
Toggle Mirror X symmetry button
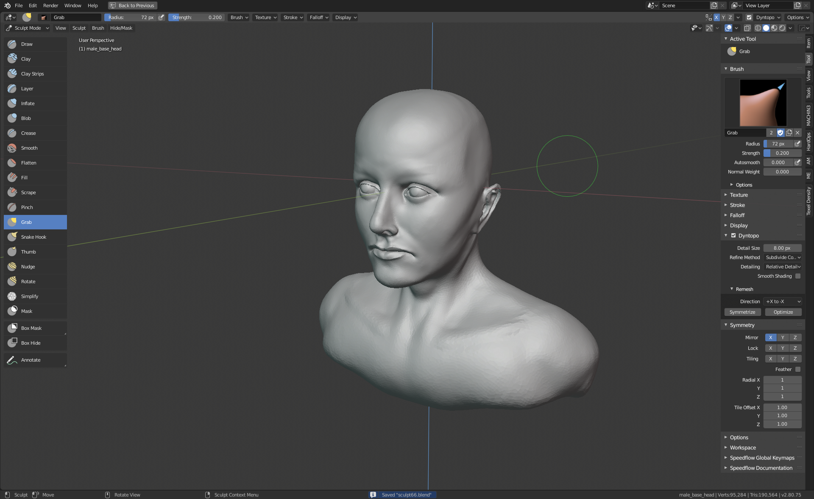pos(770,337)
